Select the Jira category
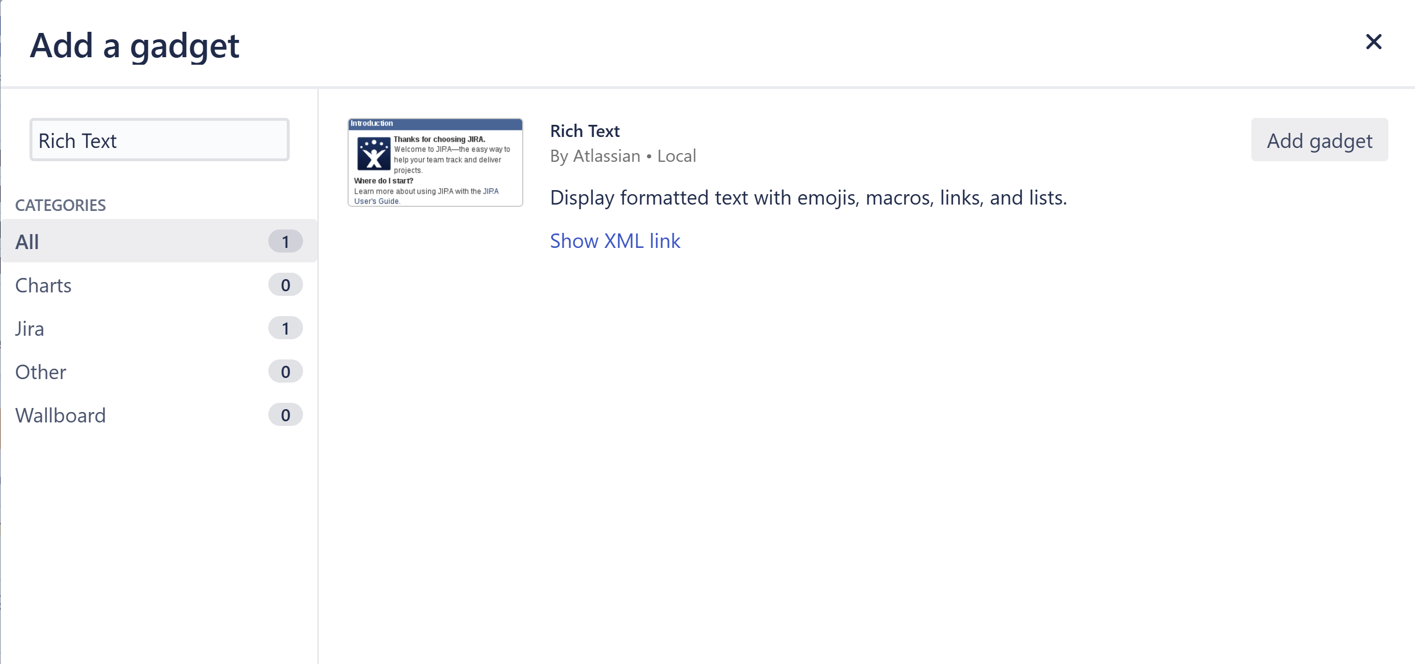Screen dimensions: 1415x664 pos(159,328)
